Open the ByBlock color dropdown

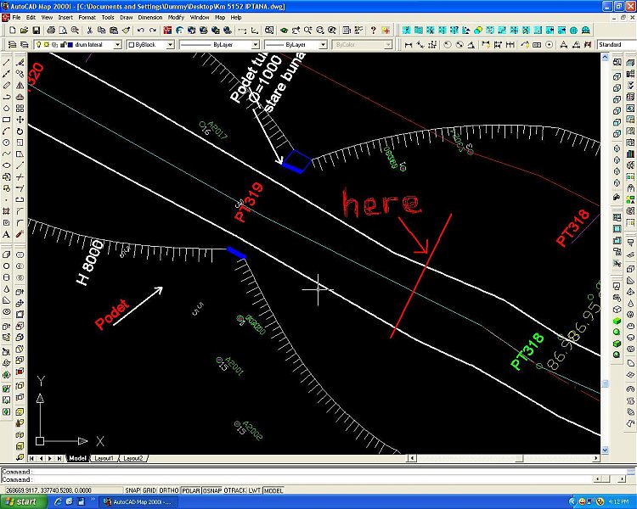[170, 44]
